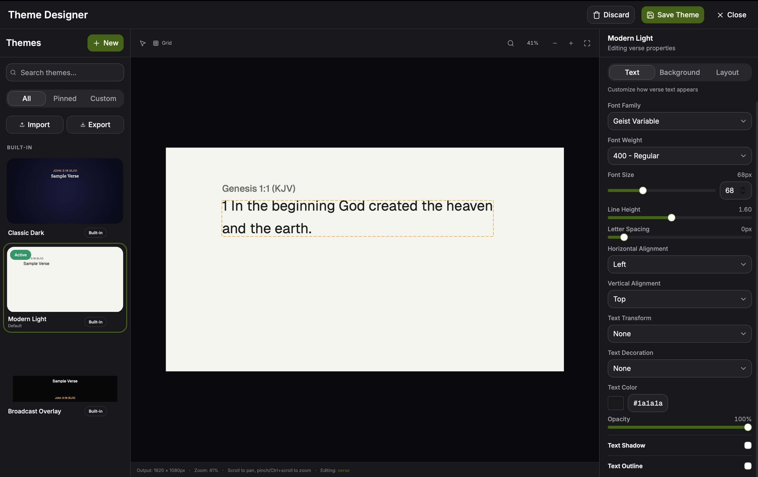Toggle the Grid overlay
This screenshot has height=477, width=758.
coord(162,43)
